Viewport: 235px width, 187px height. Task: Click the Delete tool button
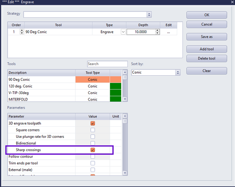click(x=206, y=58)
